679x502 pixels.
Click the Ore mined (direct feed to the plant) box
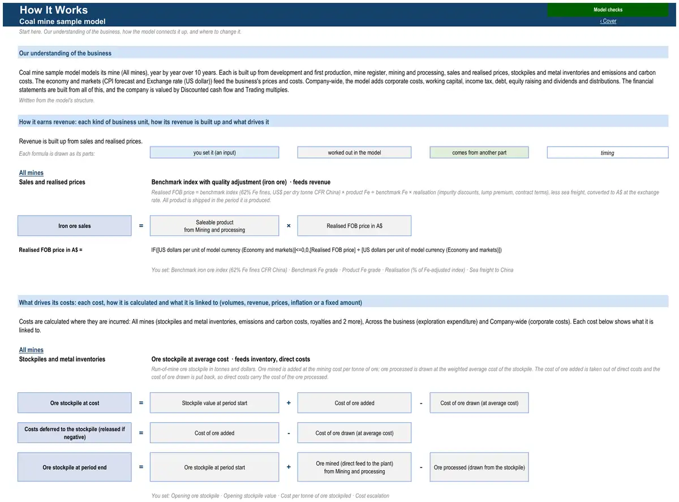tap(354, 467)
